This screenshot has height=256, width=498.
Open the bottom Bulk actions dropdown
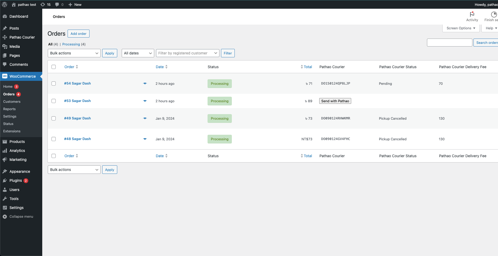point(74,170)
